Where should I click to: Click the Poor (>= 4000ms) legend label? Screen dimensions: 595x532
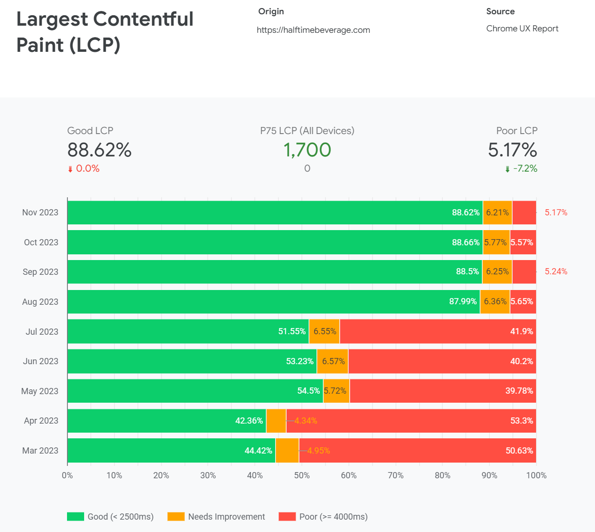(x=334, y=517)
